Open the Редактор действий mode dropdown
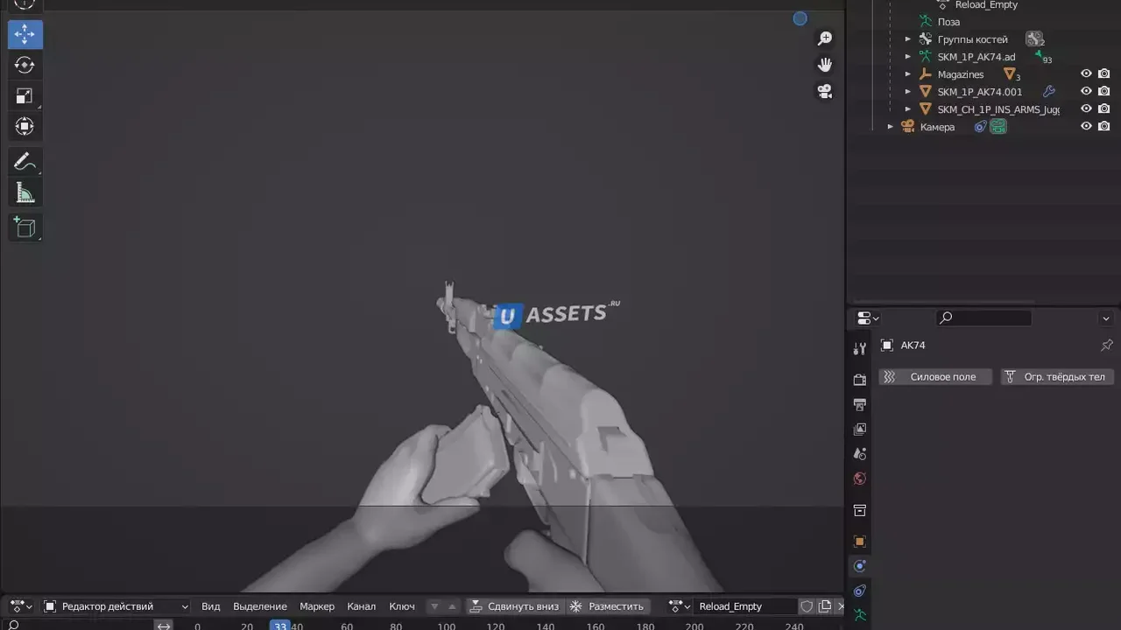 116,605
